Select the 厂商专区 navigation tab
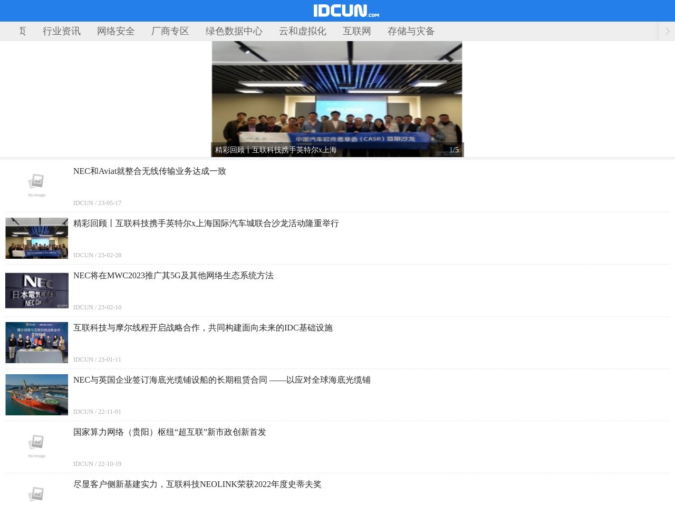Image resolution: width=675 pixels, height=506 pixels. pyautogui.click(x=170, y=31)
